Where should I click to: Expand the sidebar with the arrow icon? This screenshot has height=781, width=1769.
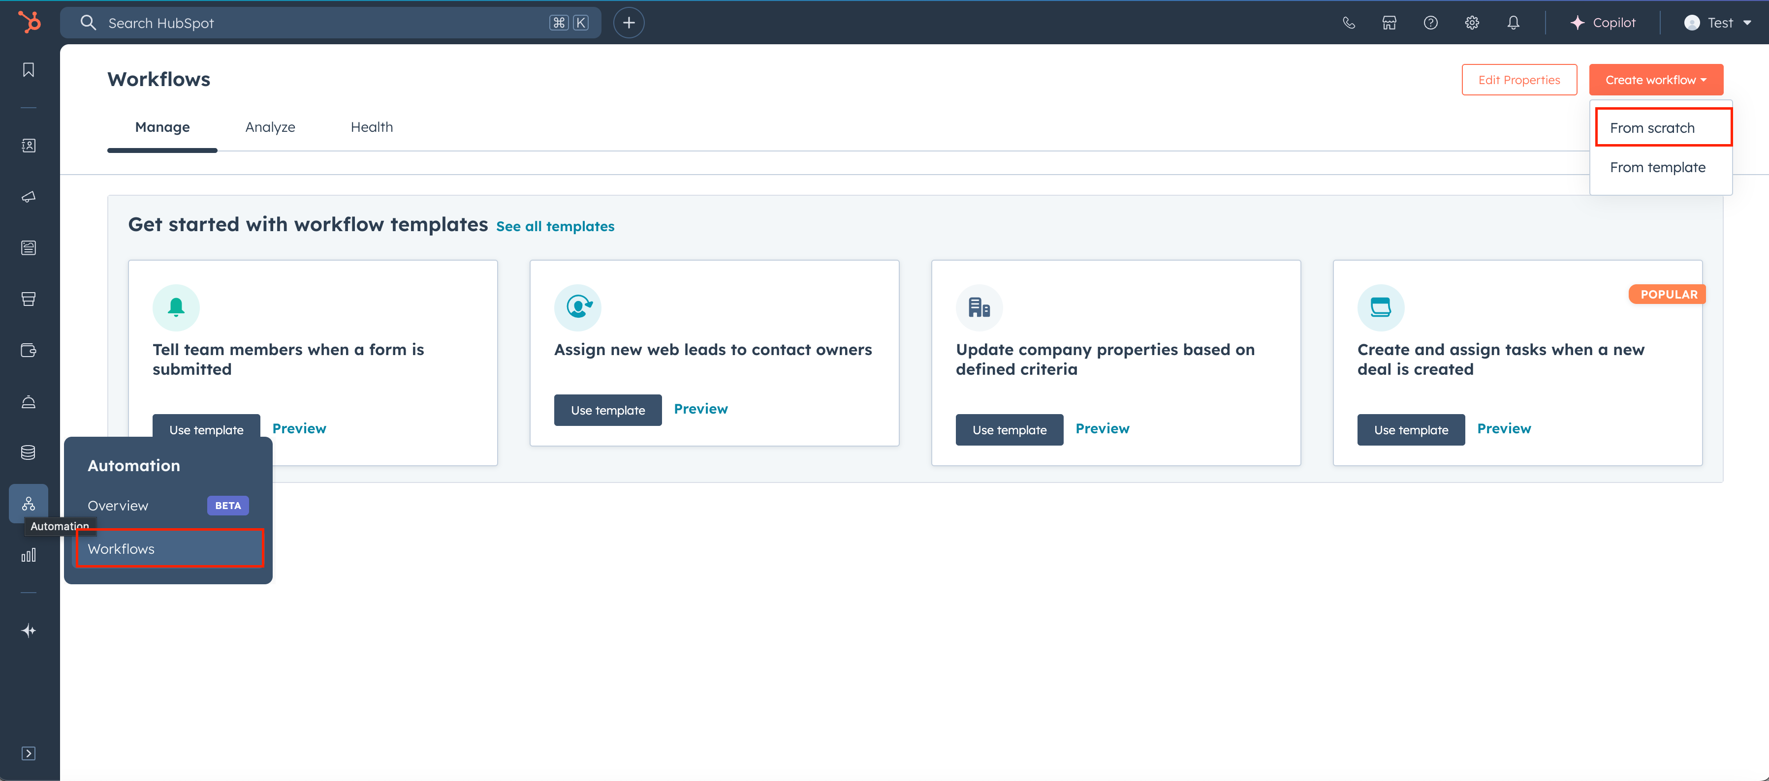point(29,753)
